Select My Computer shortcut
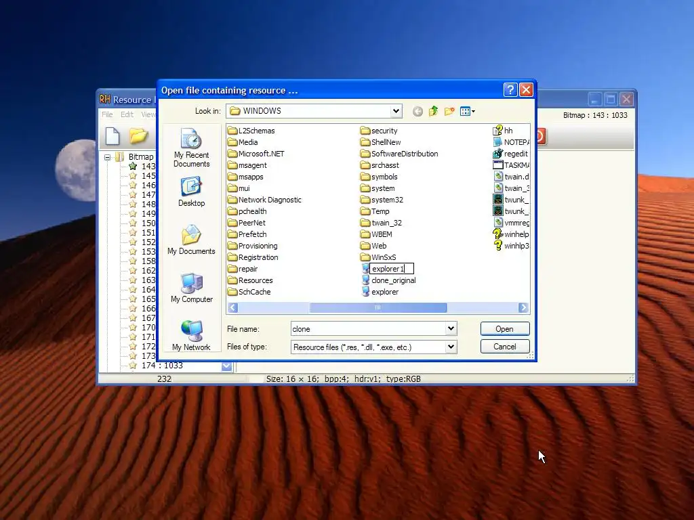This screenshot has height=520, width=694. 192,288
